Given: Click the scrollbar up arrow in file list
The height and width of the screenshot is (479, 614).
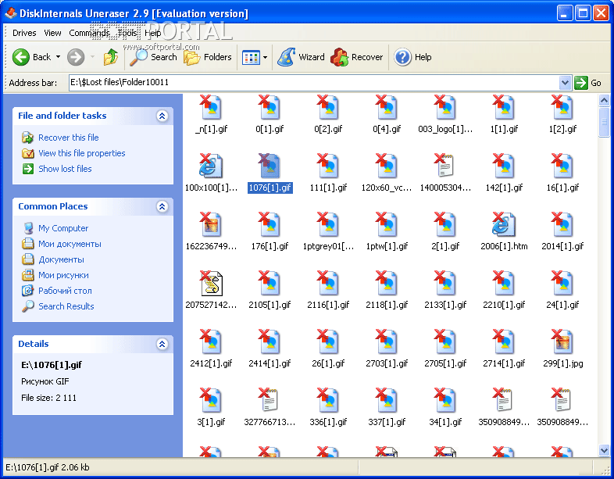Looking at the screenshot, I should 604,101.
